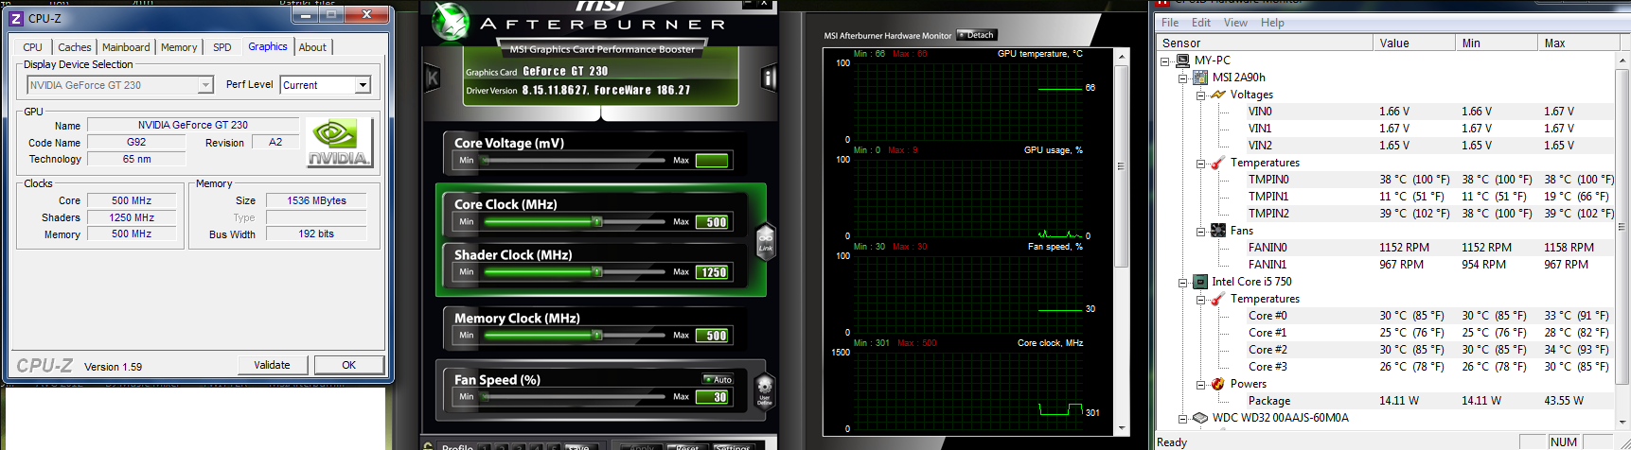Open the Perf Level dropdown in CPU-Z
Viewport: 1631px width, 450px height.
click(363, 85)
